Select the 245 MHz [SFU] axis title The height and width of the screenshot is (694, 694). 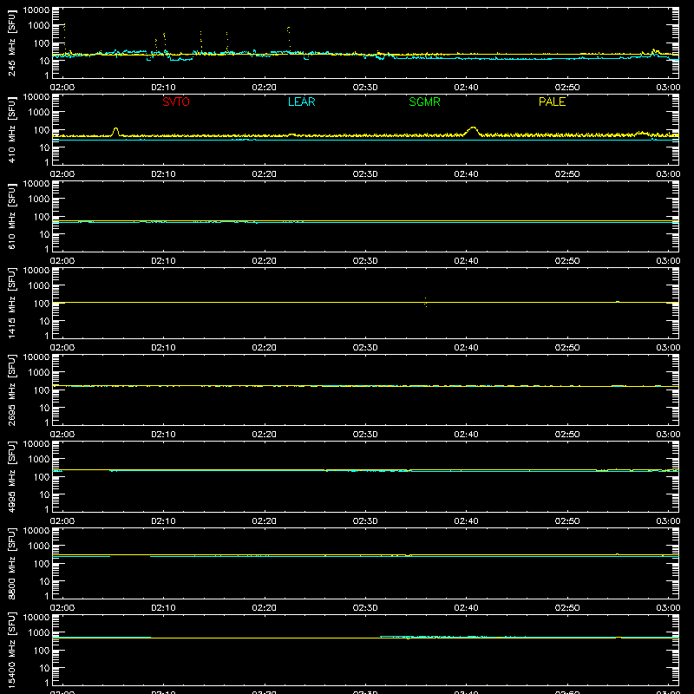pyautogui.click(x=11, y=43)
